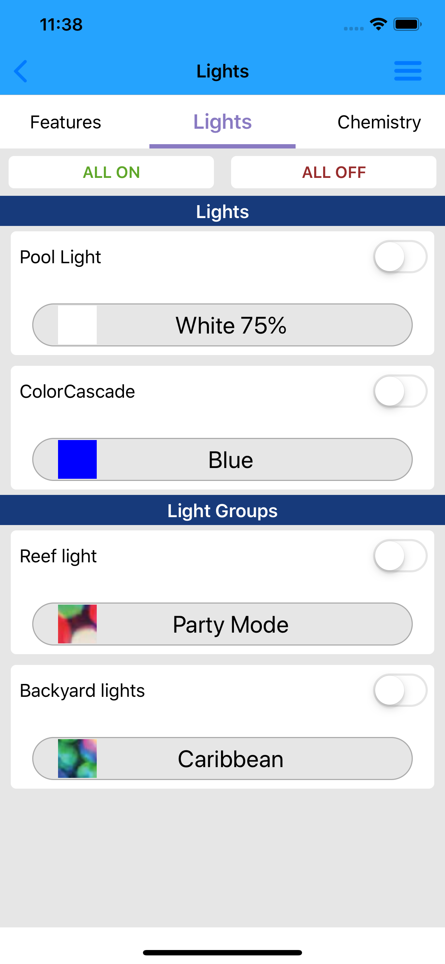Open the Party Mode selector for Reef light
445x964 pixels.
222,624
